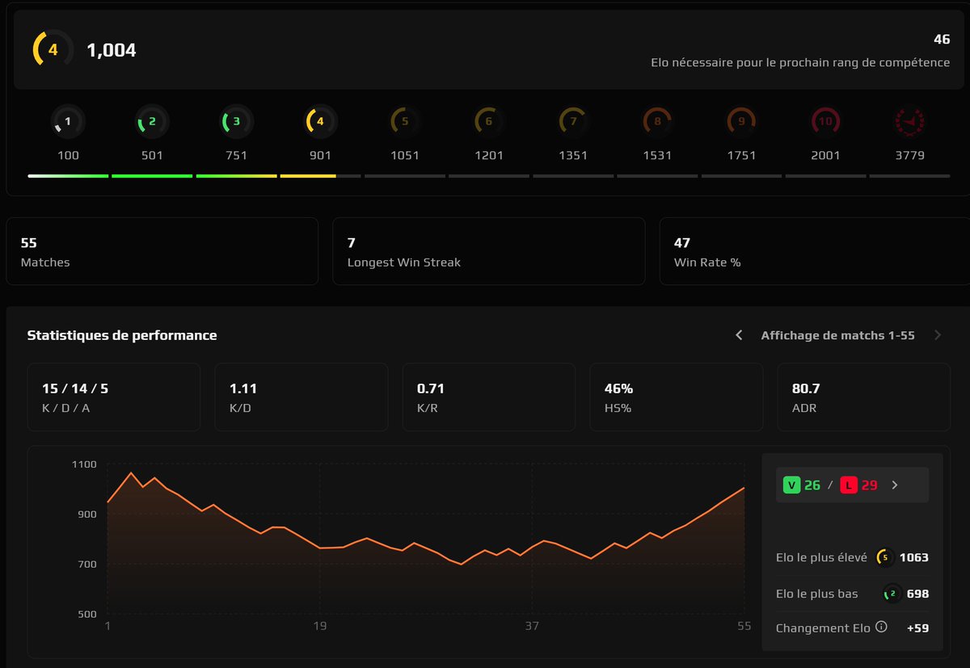Click the level 1 progress bar segment
This screenshot has width=970, height=668.
tap(68, 175)
